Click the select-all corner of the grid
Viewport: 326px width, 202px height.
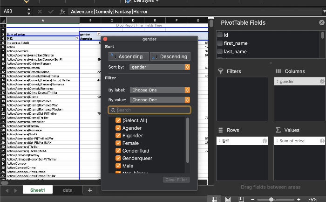[x=3, y=21]
